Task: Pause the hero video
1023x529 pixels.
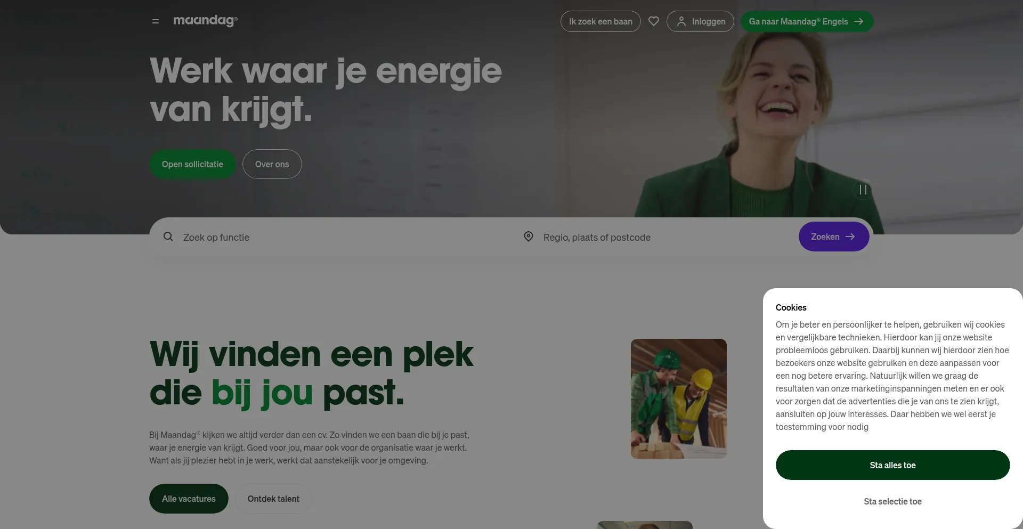Action: pyautogui.click(x=863, y=190)
